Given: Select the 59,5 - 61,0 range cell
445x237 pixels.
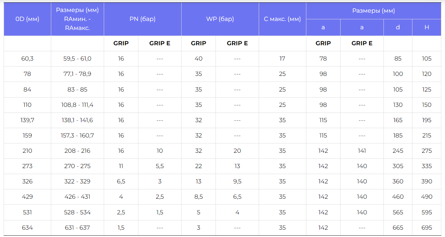Looking at the screenshot, I should 77,59.
